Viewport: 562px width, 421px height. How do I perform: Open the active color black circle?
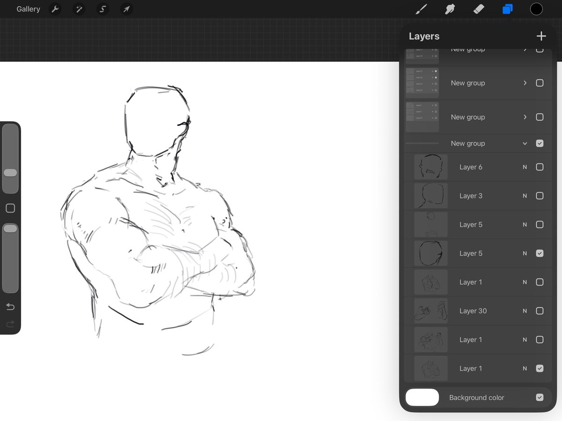(536, 9)
